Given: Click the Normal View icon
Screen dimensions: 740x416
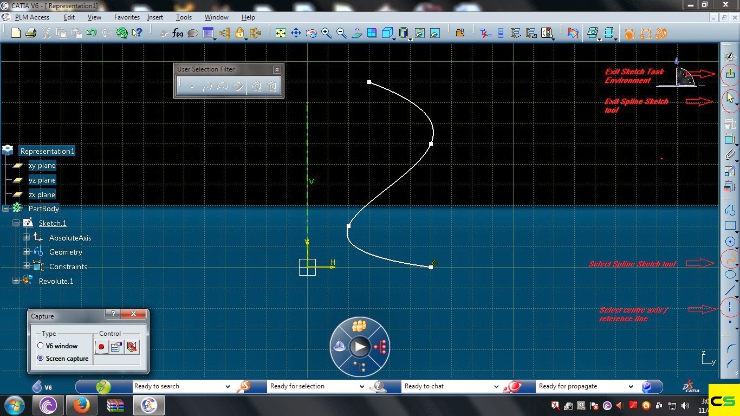Looking at the screenshot, I should click(356, 34).
